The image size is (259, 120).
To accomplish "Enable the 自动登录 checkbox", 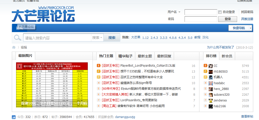I will pos(220,12).
